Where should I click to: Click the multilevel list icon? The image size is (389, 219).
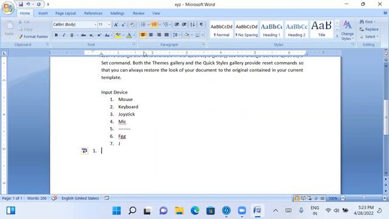coord(165,24)
